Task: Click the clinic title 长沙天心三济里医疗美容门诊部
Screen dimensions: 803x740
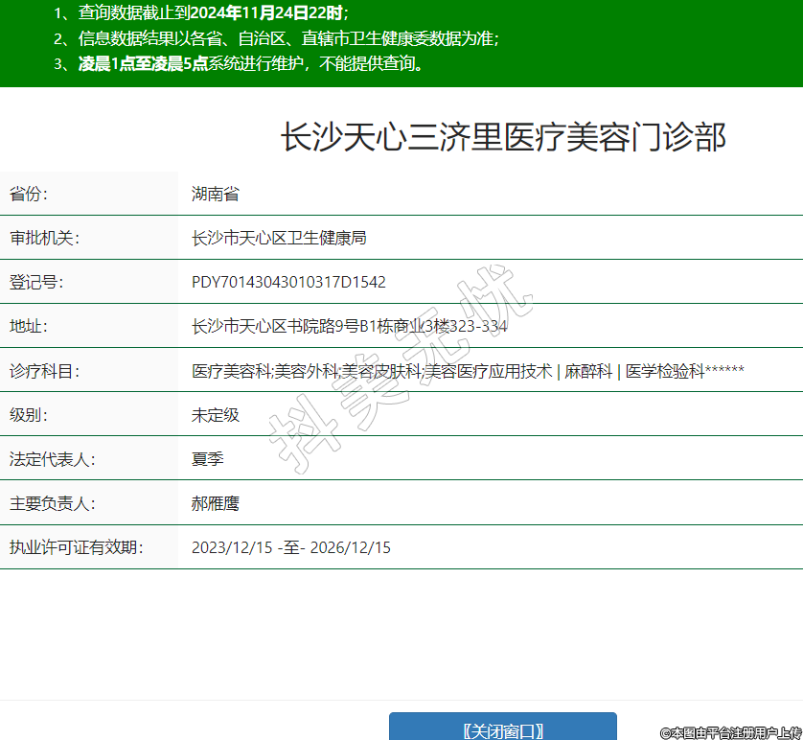Action: [503, 138]
